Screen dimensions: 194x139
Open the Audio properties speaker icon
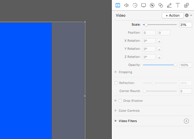coord(126,5)
